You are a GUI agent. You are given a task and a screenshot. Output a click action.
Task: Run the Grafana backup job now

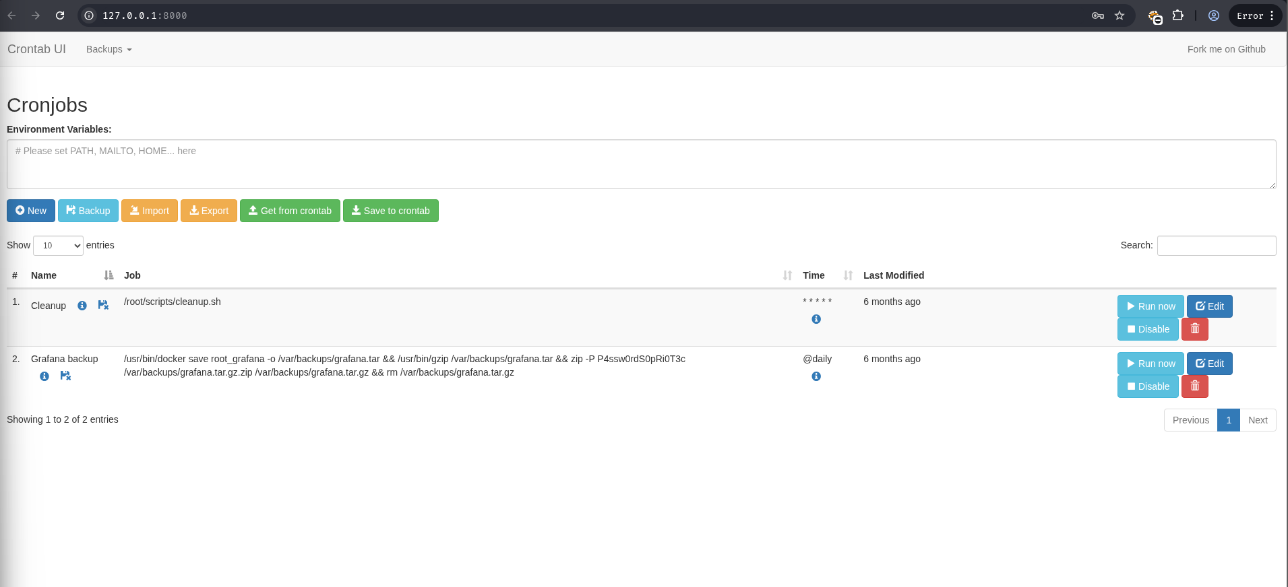[1151, 364]
